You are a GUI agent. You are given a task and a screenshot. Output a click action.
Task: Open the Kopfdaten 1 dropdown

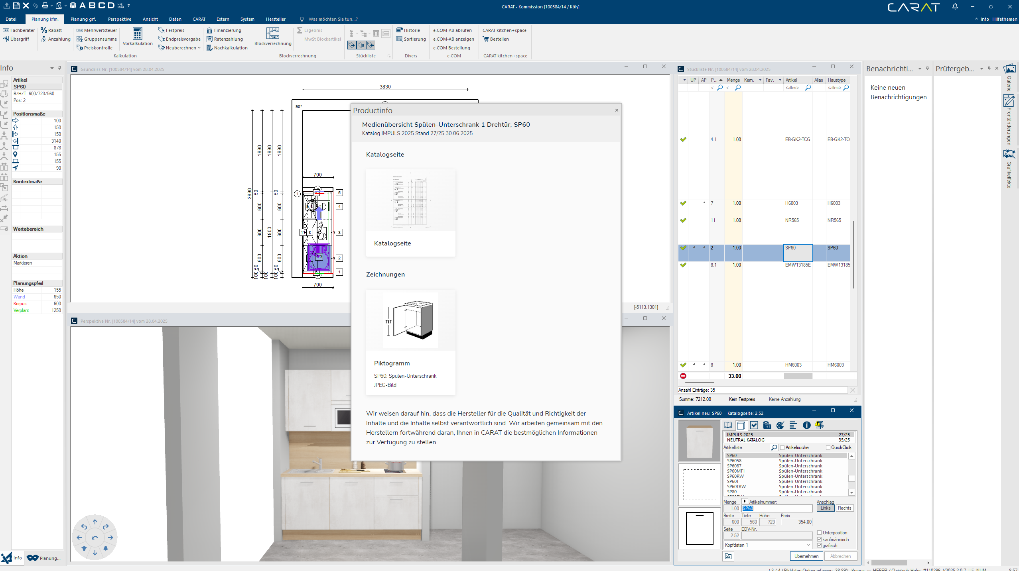[808, 545]
